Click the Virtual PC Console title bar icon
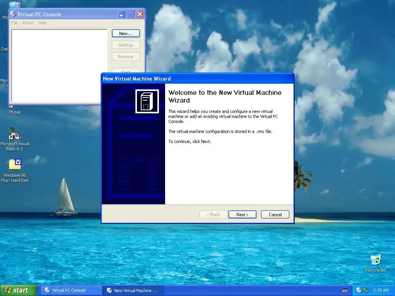The image size is (395, 296). click(x=13, y=14)
